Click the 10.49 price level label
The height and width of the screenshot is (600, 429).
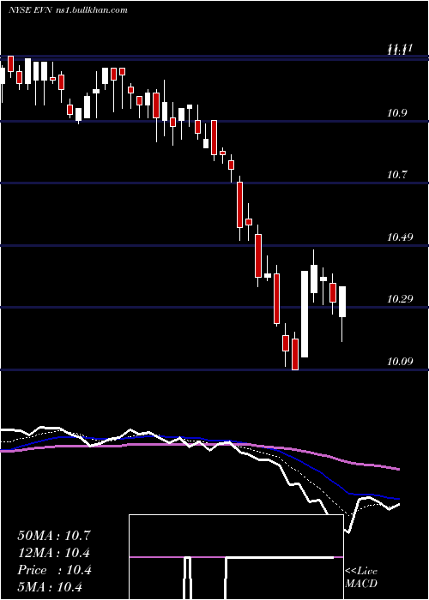coord(400,237)
